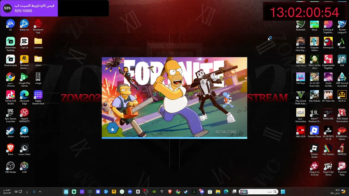Image resolution: width=349 pixels, height=196 pixels.
Task: Open the HyperX NGENUITY shortcut
Action: coord(24,115)
